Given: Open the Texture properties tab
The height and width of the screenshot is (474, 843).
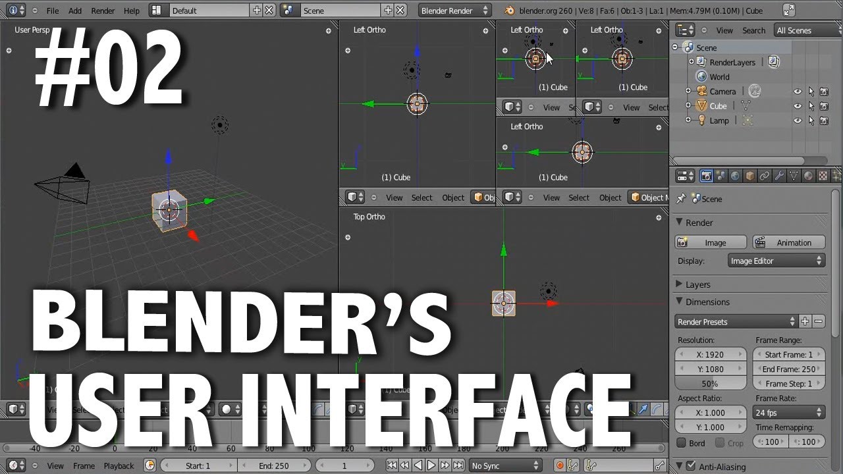Looking at the screenshot, I should [x=823, y=176].
